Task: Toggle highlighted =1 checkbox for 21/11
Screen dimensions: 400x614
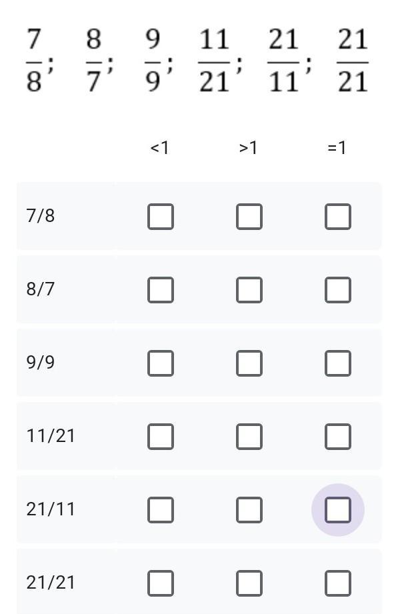Action: point(337,510)
